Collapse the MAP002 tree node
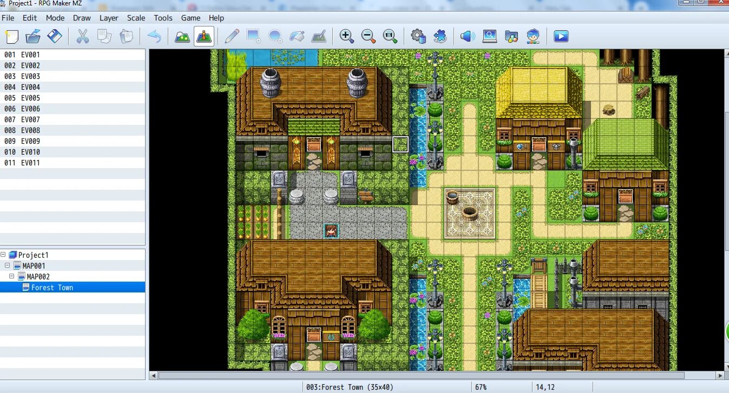The width and height of the screenshot is (729, 393). 12,276
